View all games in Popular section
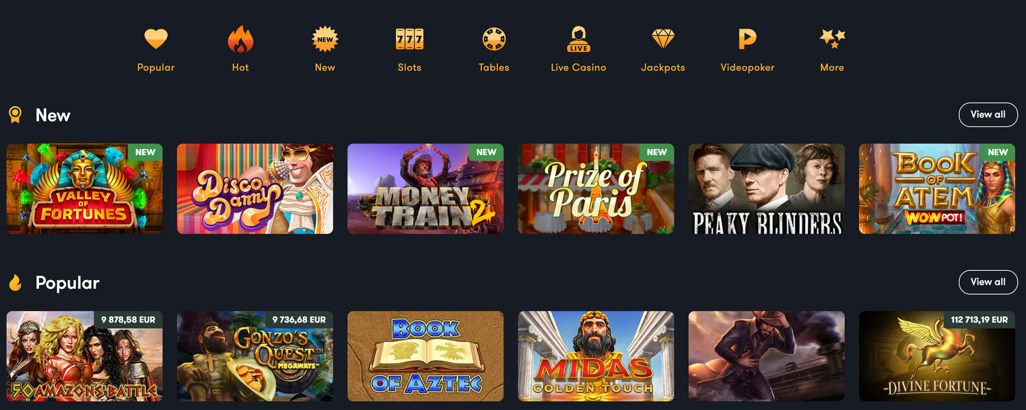1026x410 pixels. click(x=988, y=282)
